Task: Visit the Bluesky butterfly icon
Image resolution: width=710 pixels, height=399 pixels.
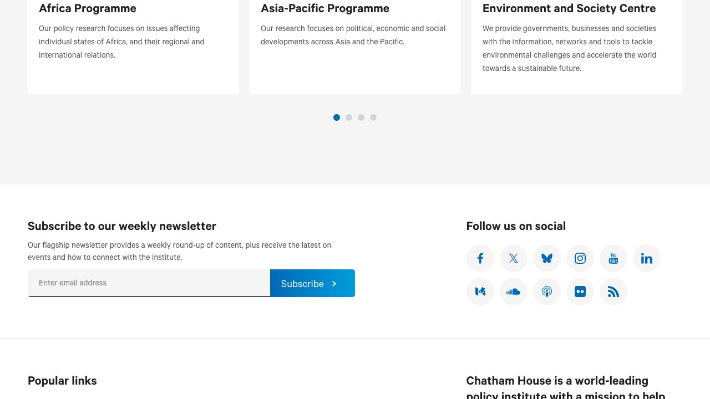Action: tap(547, 258)
